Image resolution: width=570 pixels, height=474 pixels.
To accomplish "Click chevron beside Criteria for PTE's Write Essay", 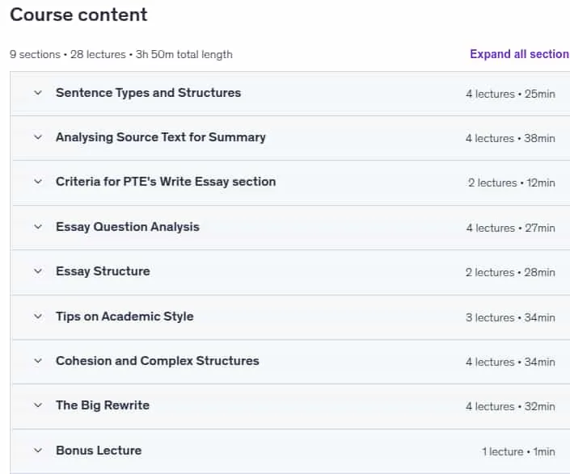I will pyautogui.click(x=38, y=182).
